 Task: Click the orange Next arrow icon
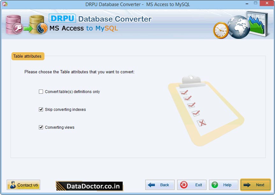click(x=248, y=185)
